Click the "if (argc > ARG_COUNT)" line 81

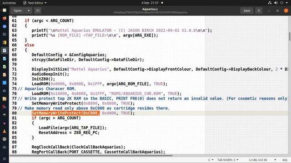(56, 118)
